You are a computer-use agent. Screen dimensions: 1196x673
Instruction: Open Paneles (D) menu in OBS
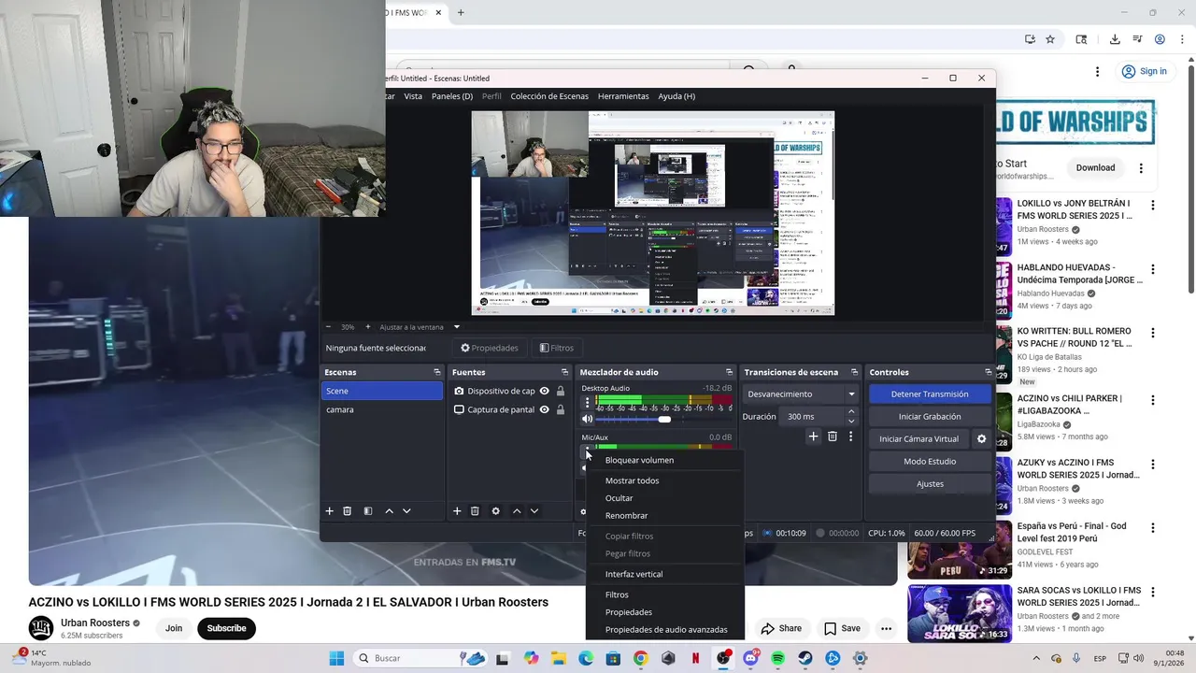(x=452, y=96)
